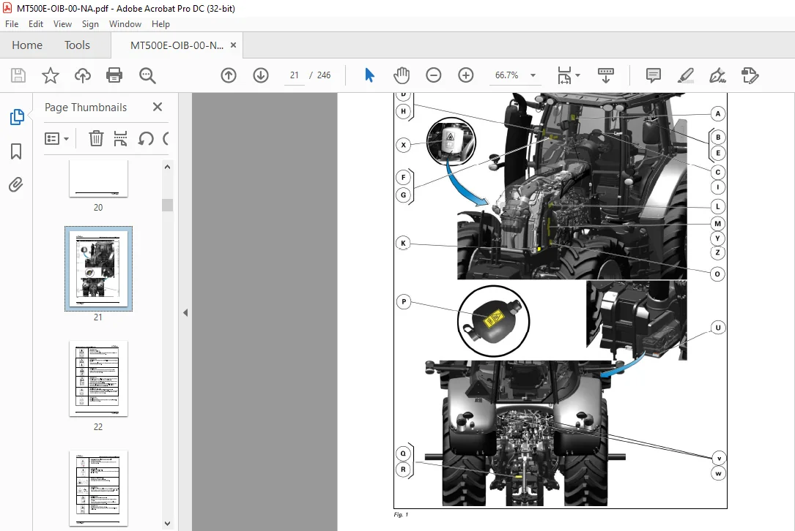Select page 20 thumbnail
The width and height of the screenshot is (795, 531).
(x=98, y=178)
